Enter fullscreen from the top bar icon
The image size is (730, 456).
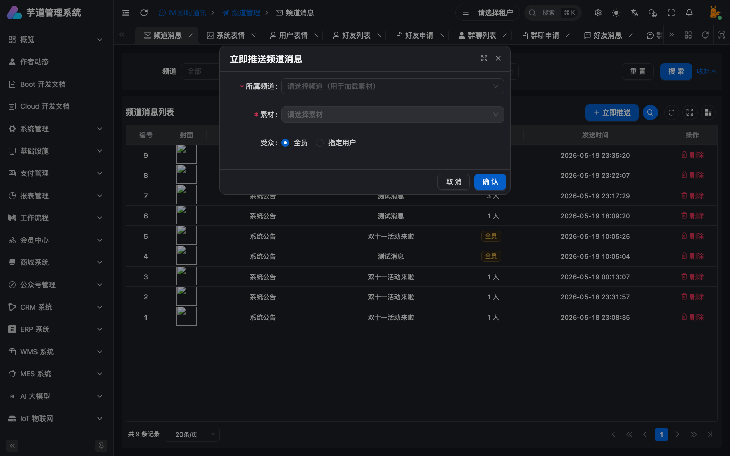pos(671,13)
